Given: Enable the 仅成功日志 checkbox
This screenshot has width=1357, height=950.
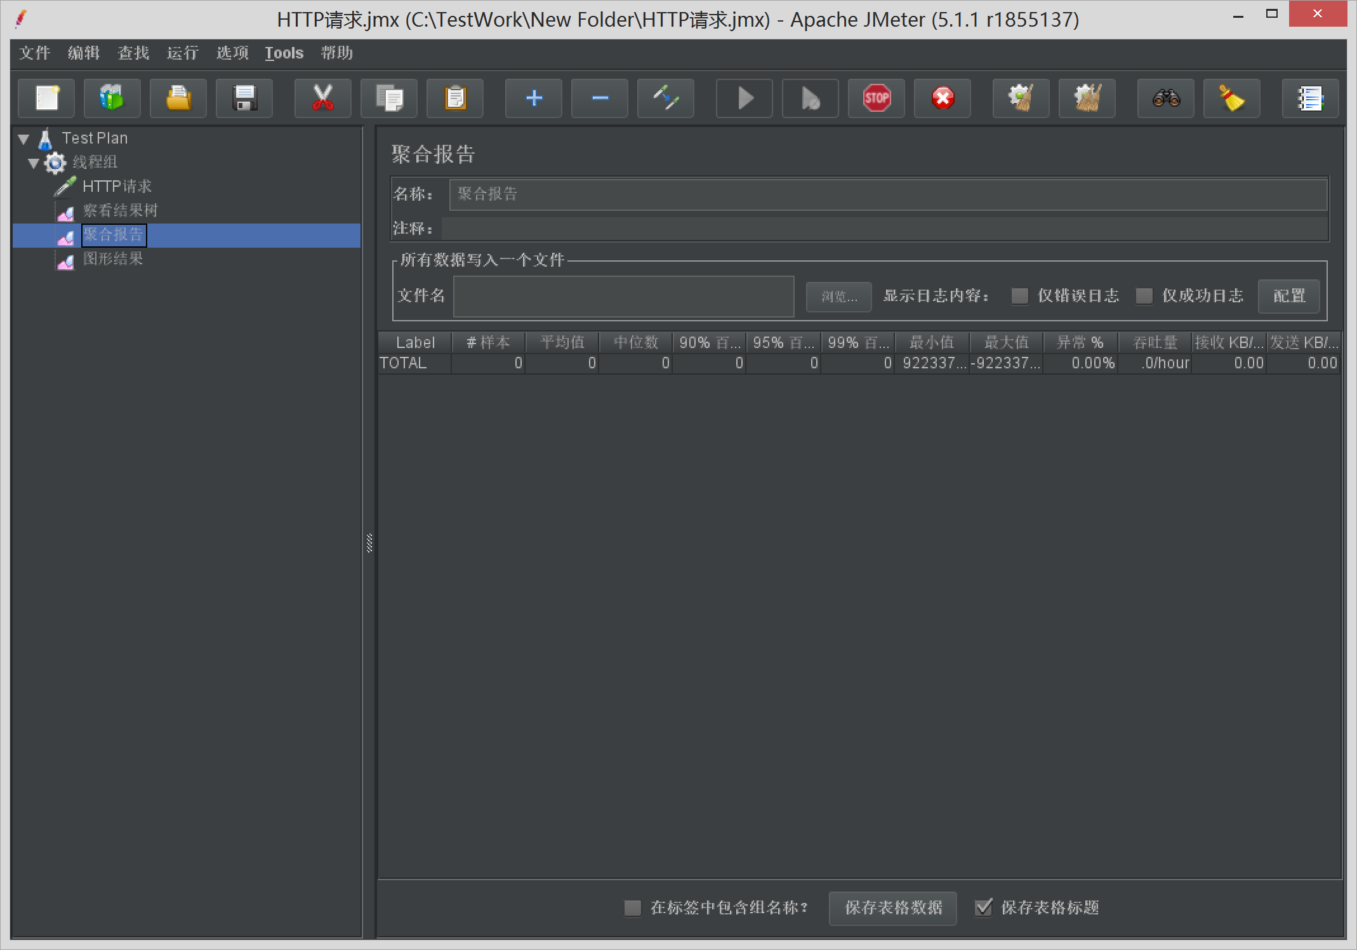Looking at the screenshot, I should 1144,296.
